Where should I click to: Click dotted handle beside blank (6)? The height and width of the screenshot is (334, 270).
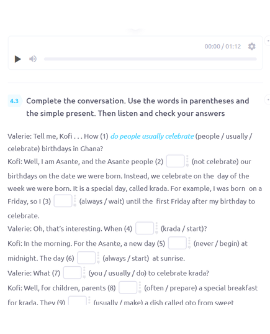click(x=98, y=257)
